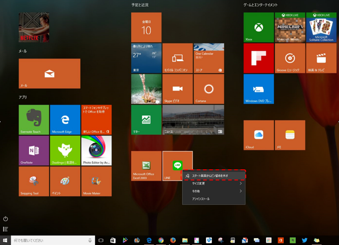
Task: Open the calendar tile showing 10
Action: [146, 27]
